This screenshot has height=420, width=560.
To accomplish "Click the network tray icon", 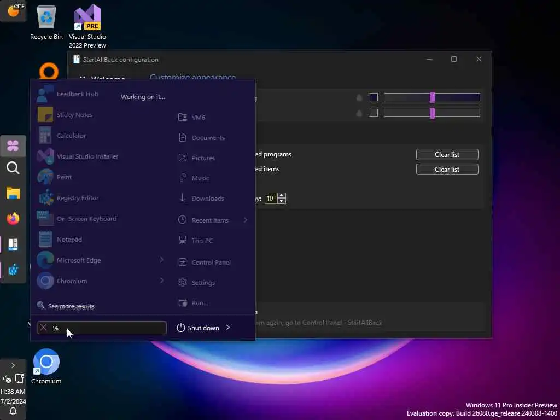I will 20,378.
